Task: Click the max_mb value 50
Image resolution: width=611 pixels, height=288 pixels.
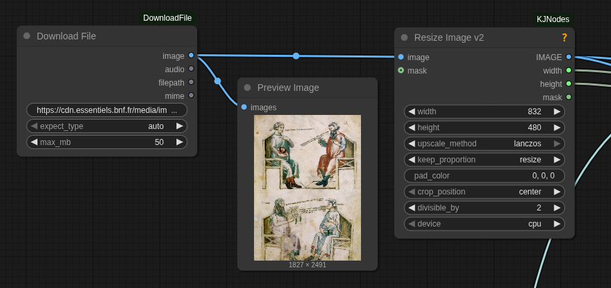Action: pos(159,142)
